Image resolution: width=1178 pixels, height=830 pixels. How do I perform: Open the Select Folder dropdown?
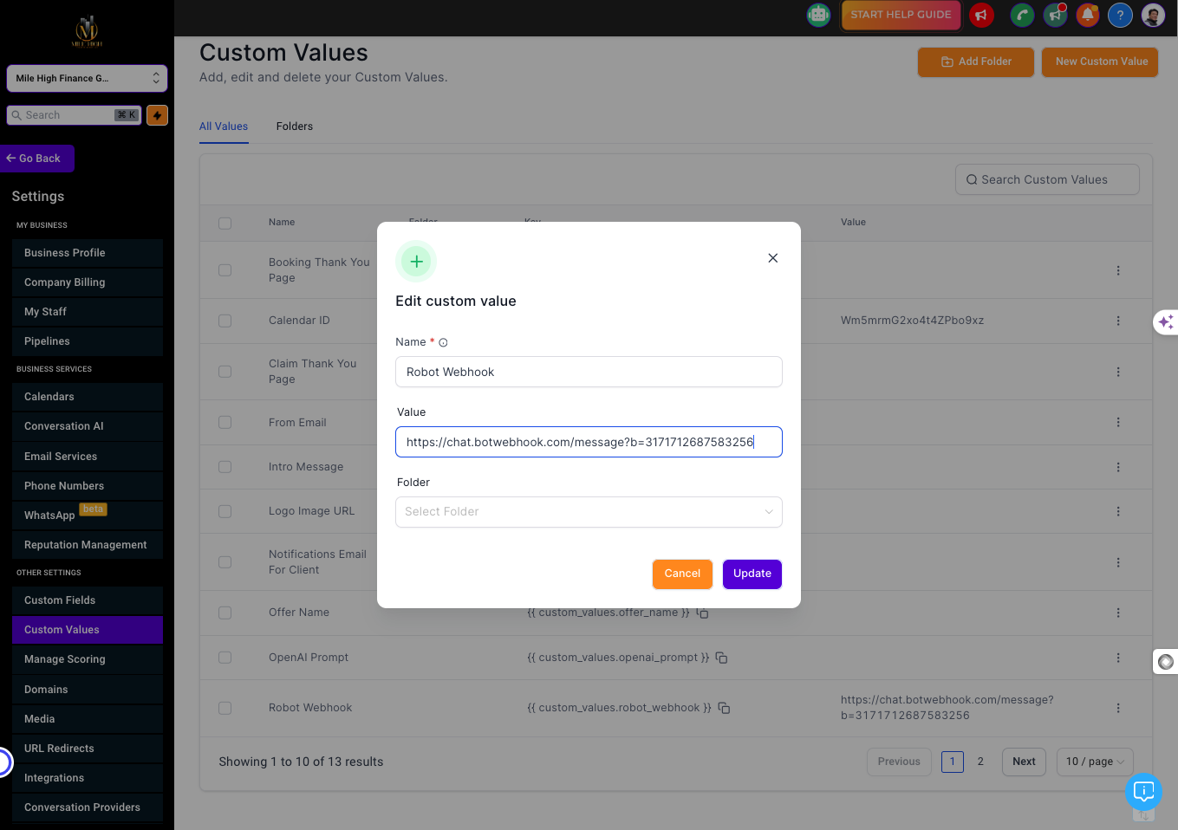tap(589, 512)
